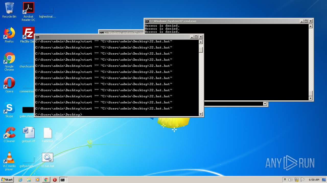Image resolution: width=327 pixels, height=183 pixels.
Task: Open the network tray icon
Action: 297,180
